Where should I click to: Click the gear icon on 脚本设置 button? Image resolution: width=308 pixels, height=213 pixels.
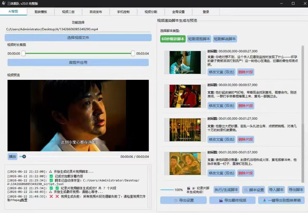click(246, 190)
